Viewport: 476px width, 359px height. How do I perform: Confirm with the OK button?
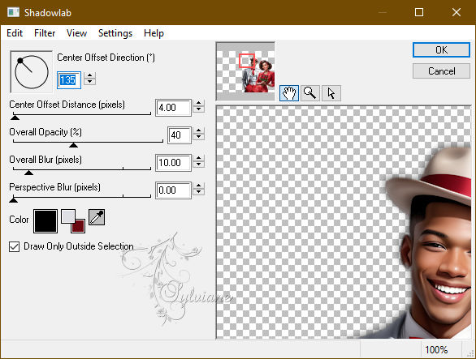441,49
